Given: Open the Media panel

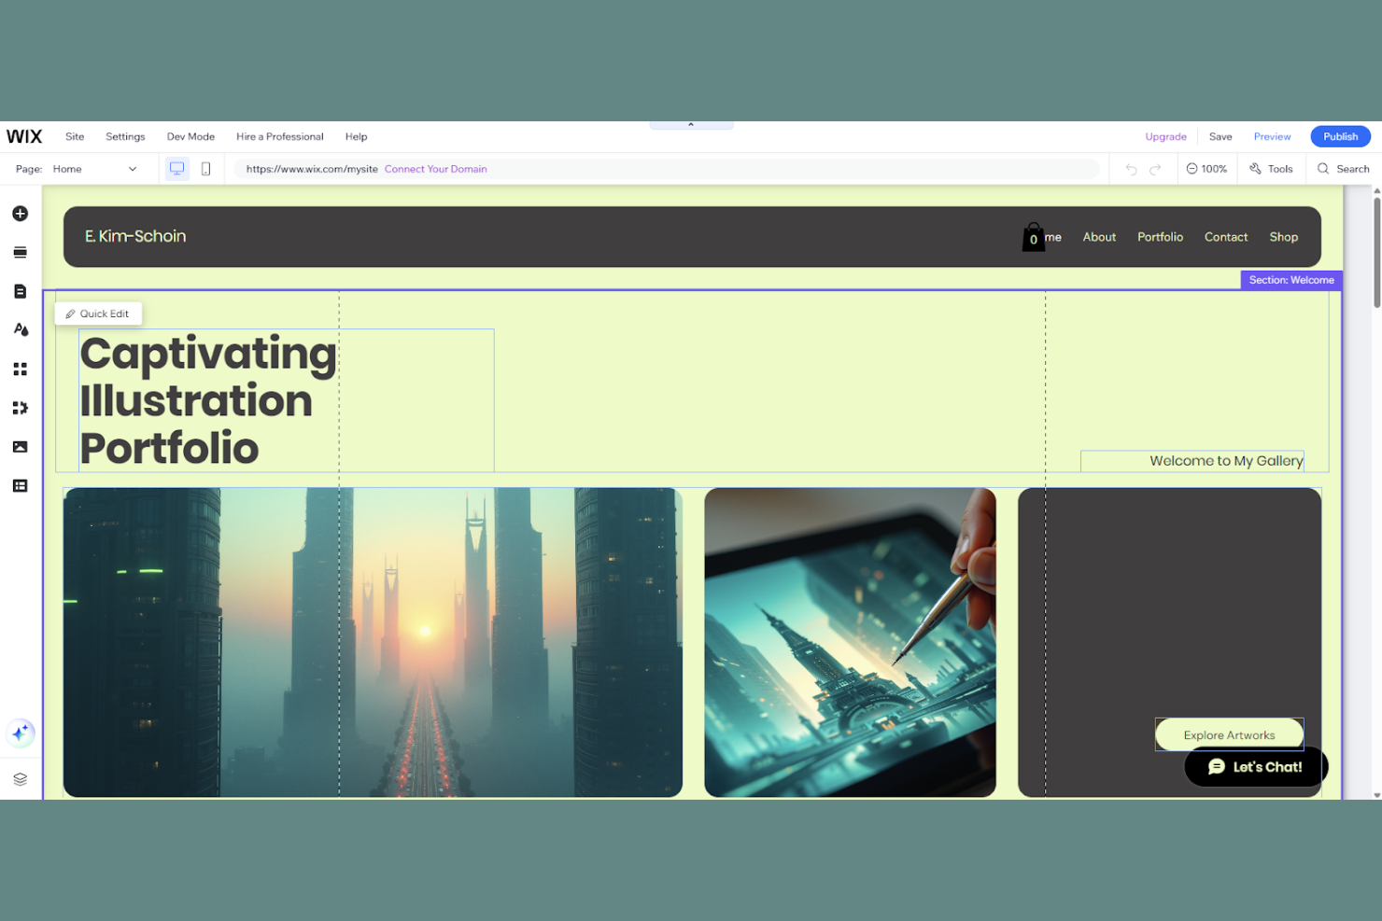Looking at the screenshot, I should click(x=20, y=447).
